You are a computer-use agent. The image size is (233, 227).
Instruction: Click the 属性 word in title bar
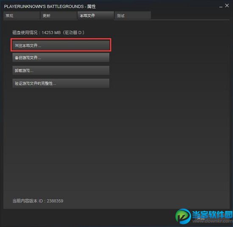coord(92,6)
